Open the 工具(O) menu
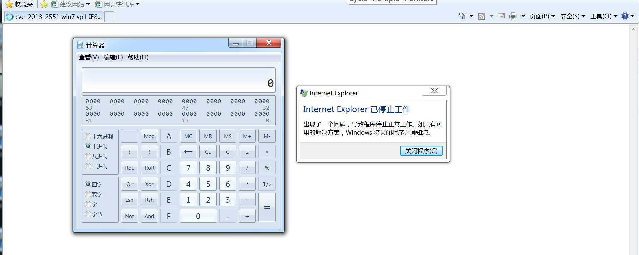Viewport: 639px width, 255px height. click(x=603, y=16)
